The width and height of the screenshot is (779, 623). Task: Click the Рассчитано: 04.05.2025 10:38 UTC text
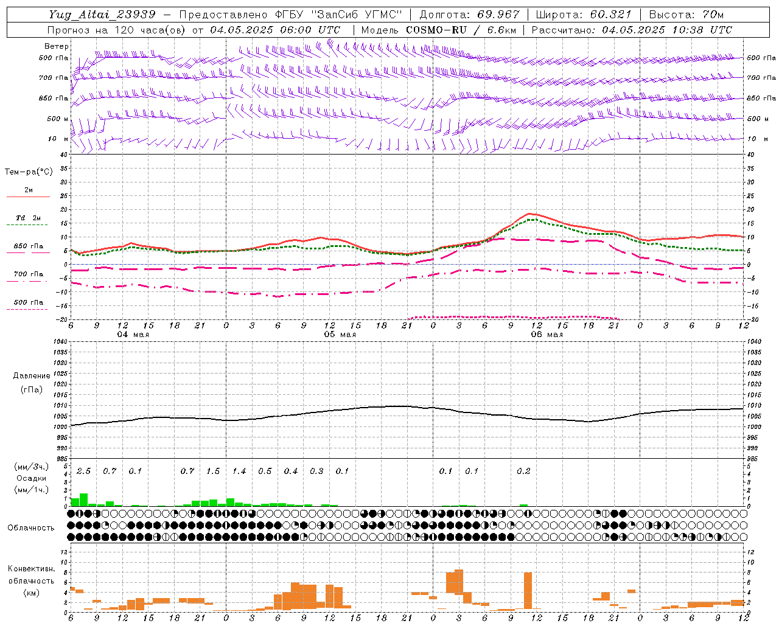[632, 30]
